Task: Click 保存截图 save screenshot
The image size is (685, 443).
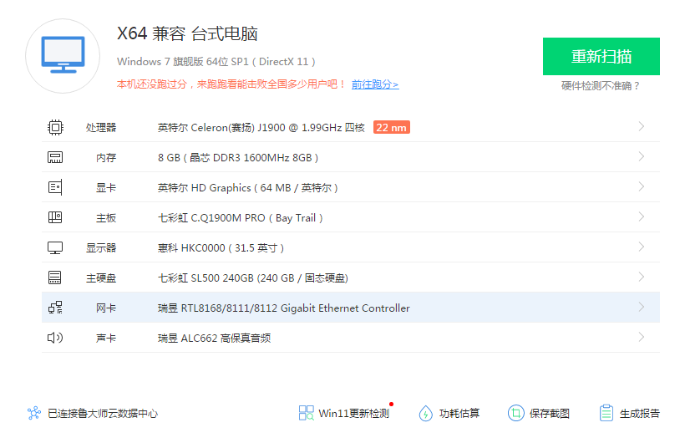Action: coord(539,413)
